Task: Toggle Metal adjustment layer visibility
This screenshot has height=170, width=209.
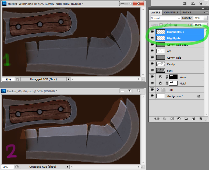Action: [152, 83]
